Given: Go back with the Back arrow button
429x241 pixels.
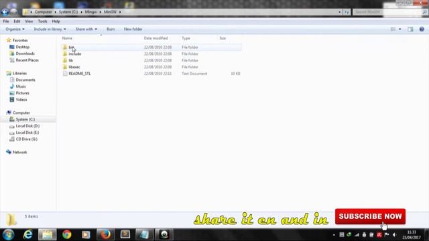Looking at the screenshot, I should [x=5, y=12].
